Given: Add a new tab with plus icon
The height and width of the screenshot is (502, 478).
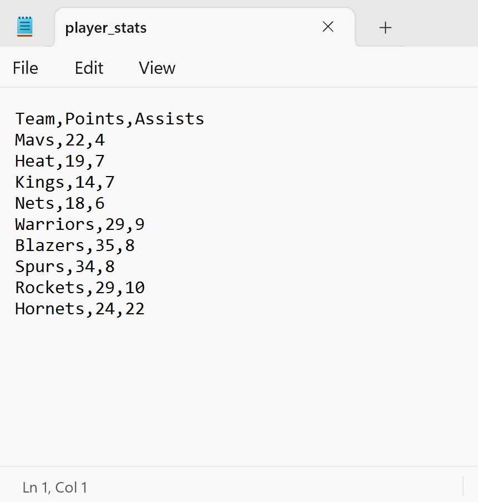Looking at the screenshot, I should pyautogui.click(x=385, y=28).
